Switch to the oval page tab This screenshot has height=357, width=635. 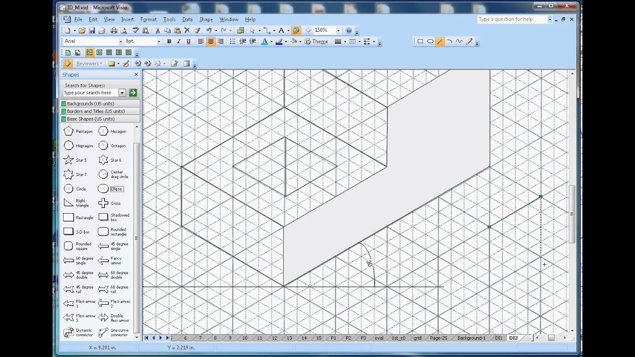click(379, 338)
